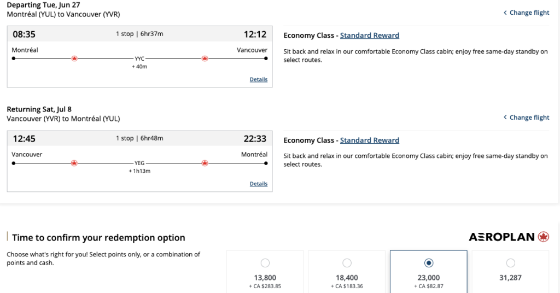Screen dimensions: 560x293
Task: Click first maple leaf icon on returning flight line
Action: click(x=74, y=163)
